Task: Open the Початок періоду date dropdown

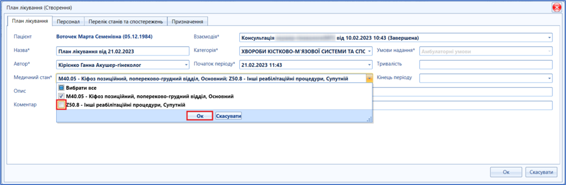Action: tap(369, 65)
